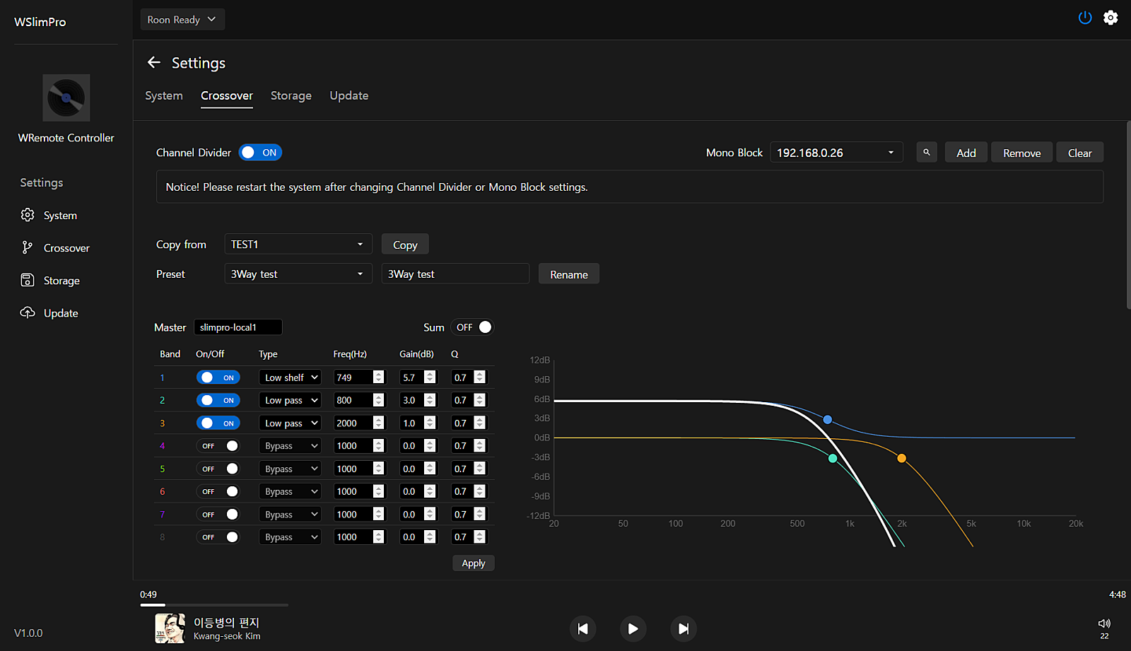Open Update in the sidebar menu
1131x651 pixels.
(61, 312)
